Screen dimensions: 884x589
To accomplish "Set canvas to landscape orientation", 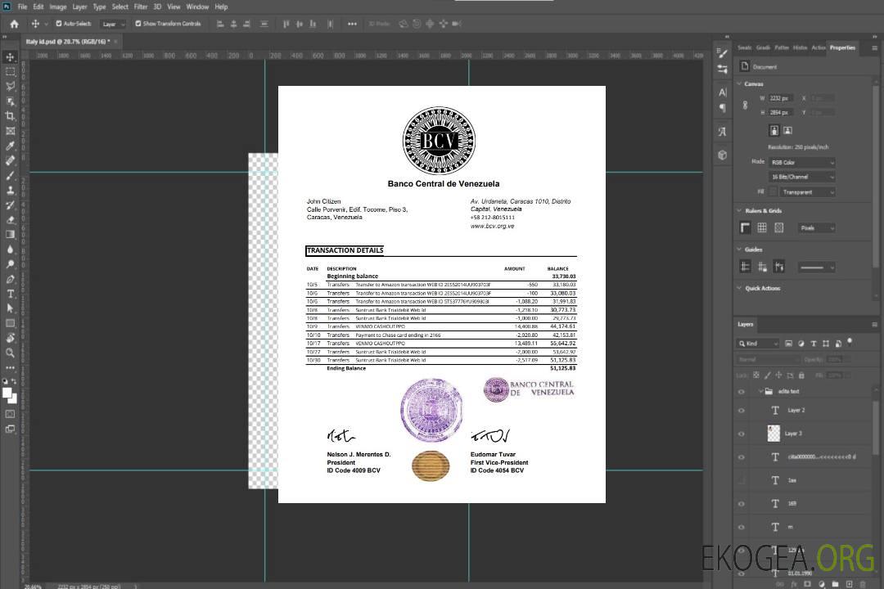I will point(787,131).
